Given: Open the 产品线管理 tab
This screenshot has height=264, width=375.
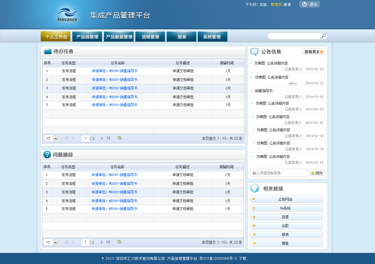Looking at the screenshot, I should [87, 37].
